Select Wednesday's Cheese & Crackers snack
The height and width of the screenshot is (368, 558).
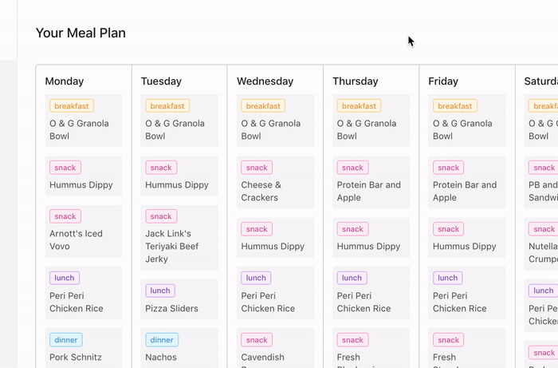point(275,182)
